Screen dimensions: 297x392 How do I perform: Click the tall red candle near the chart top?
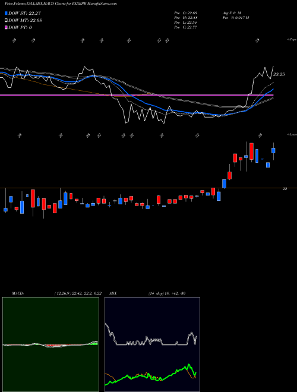click(x=251, y=151)
